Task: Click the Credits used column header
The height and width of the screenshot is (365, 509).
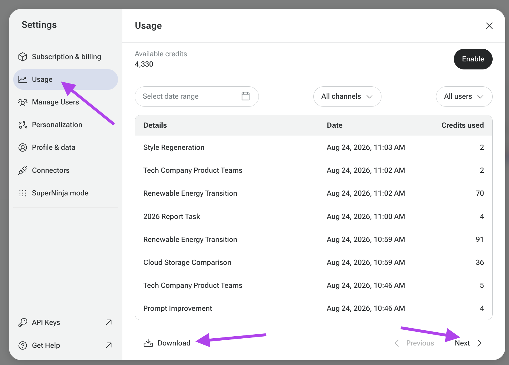Action: 462,125
